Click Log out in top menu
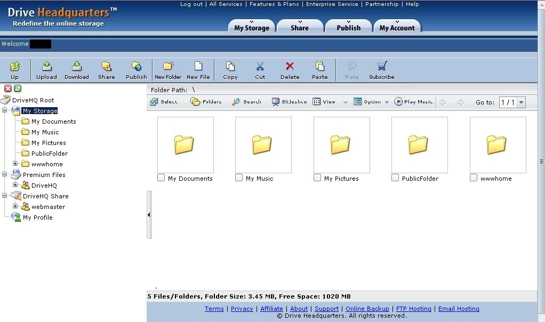545x322 pixels. tap(191, 4)
